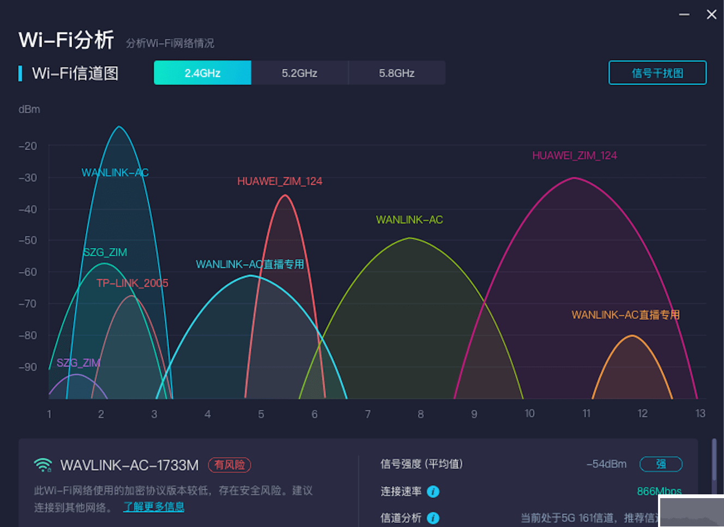Click the 了解更多信息 link
Screen dimensions: 724x527
pyautogui.click(x=154, y=506)
